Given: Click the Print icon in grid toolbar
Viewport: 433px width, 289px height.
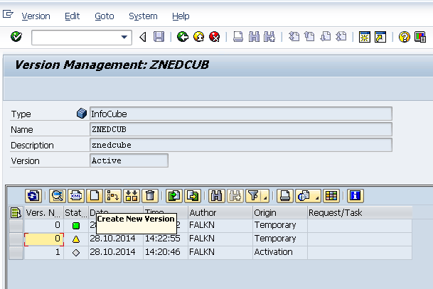Looking at the screenshot, I should (285, 196).
